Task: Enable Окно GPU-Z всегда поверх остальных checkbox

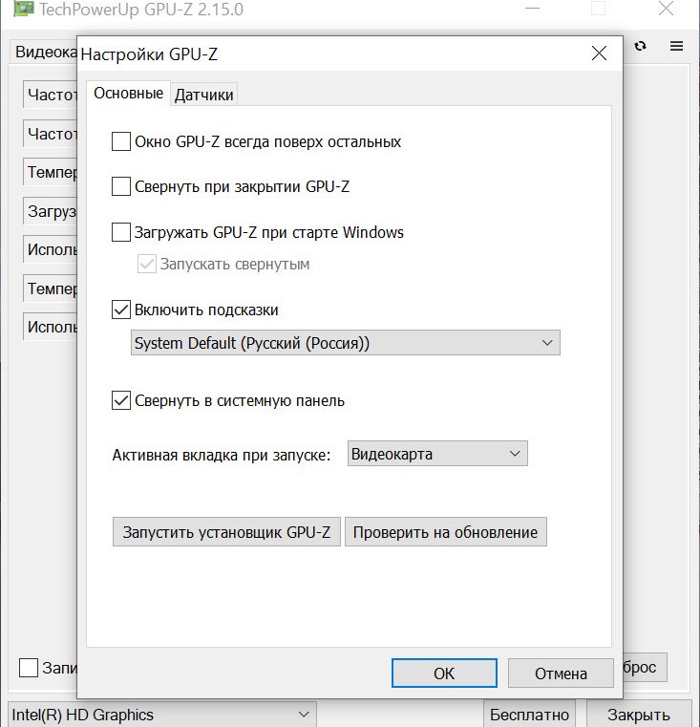Action: point(121,141)
